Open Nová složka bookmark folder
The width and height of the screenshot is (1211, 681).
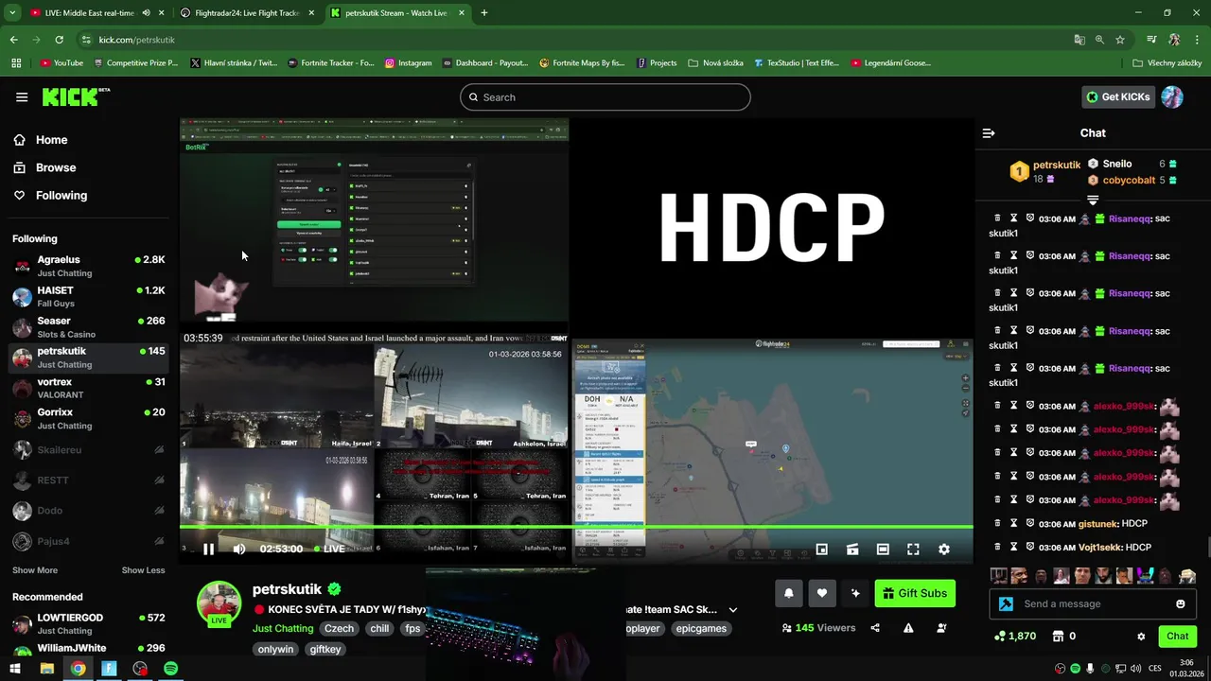point(715,63)
